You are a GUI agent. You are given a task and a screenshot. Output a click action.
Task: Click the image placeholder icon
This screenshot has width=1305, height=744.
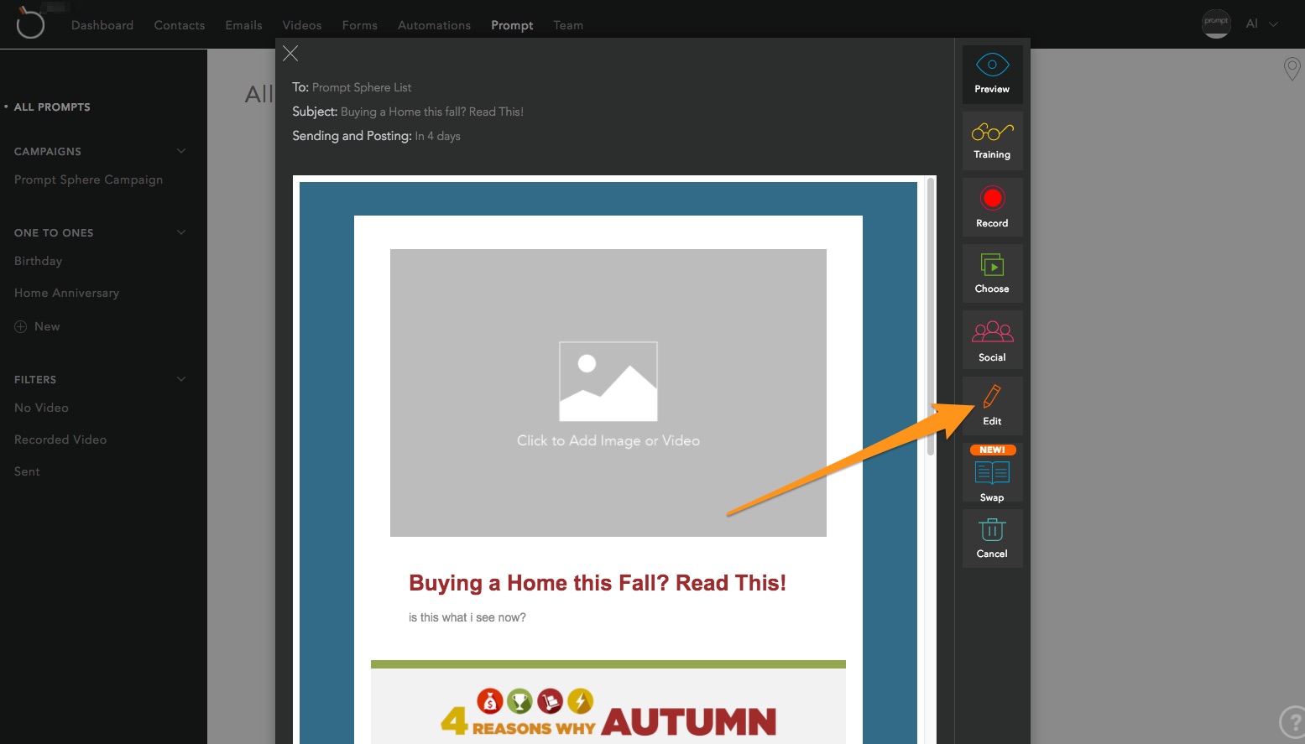click(x=608, y=381)
